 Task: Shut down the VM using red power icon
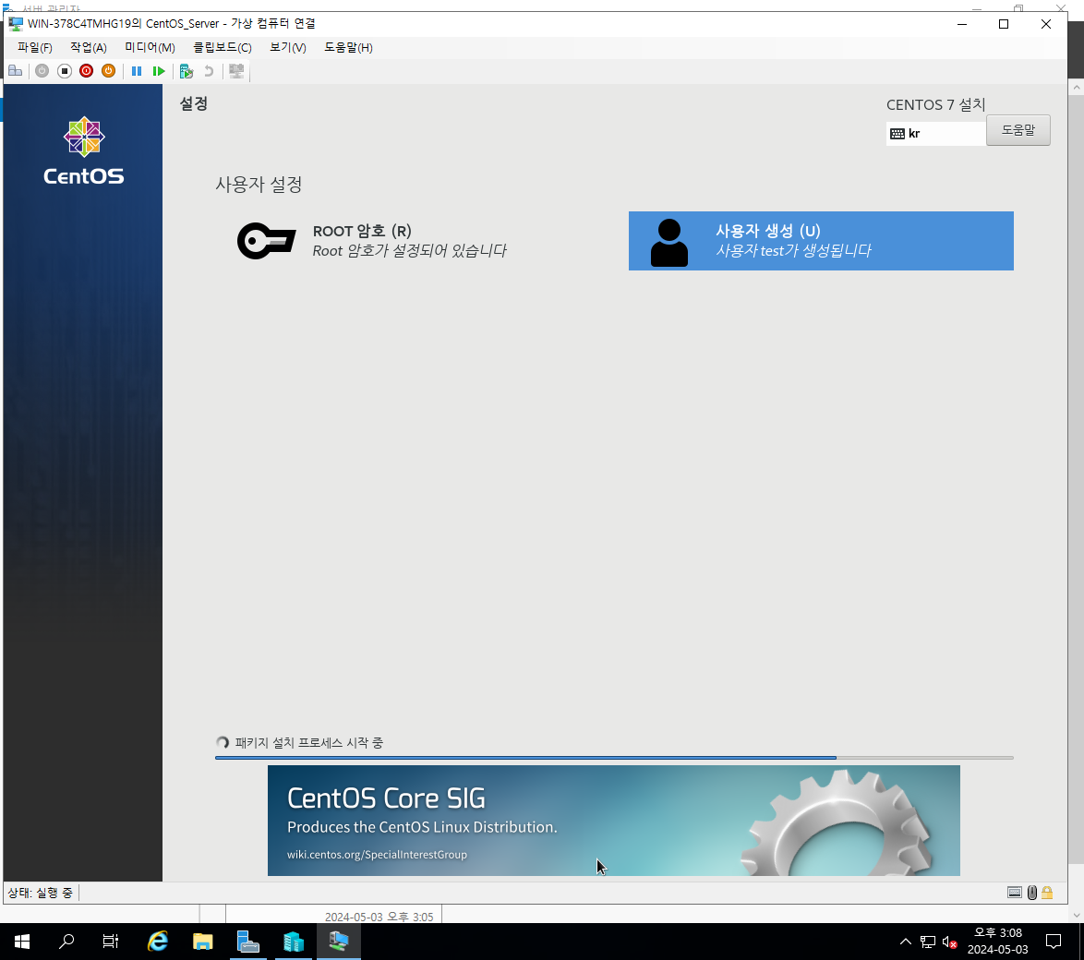tap(87, 71)
